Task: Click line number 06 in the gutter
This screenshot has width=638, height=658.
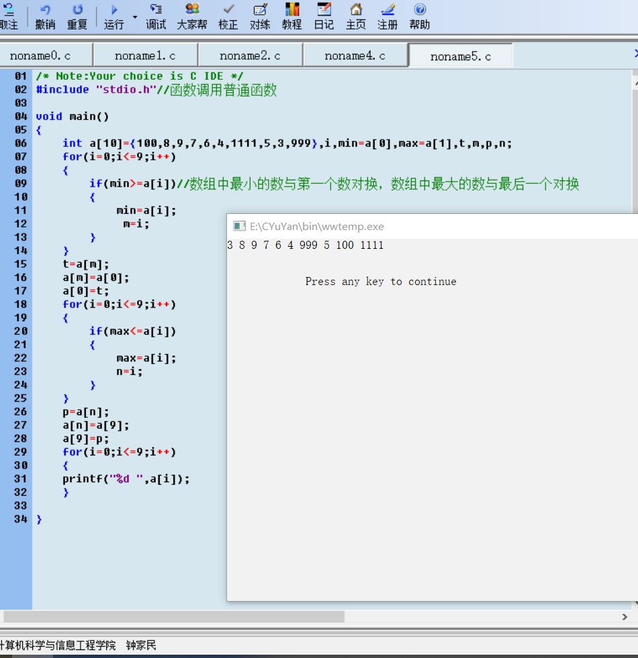Action: pyautogui.click(x=21, y=143)
